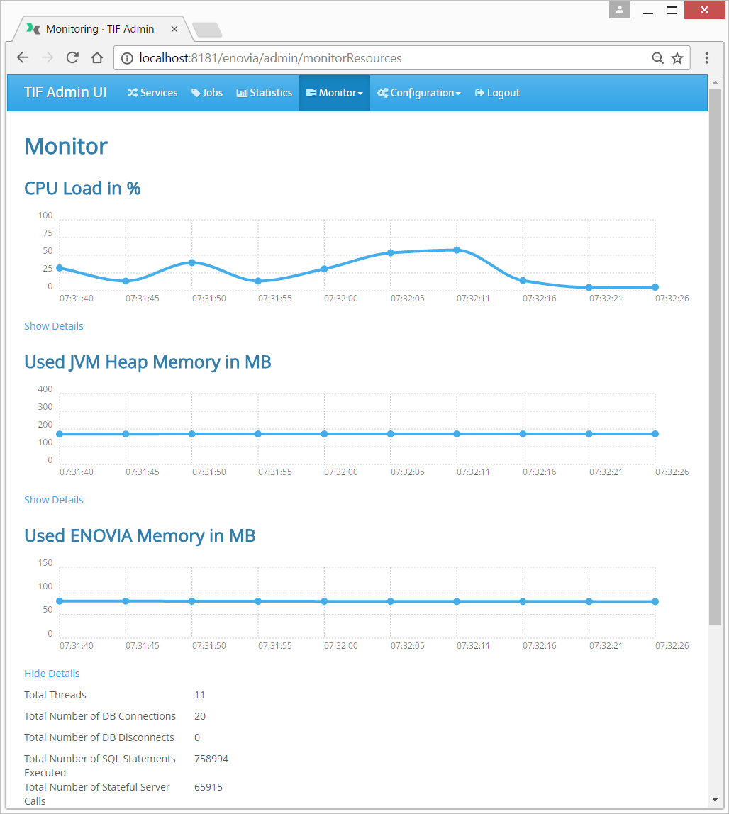Image resolution: width=729 pixels, height=814 pixels.
Task: Click the TIF Admin UI brand link
Action: pos(65,93)
